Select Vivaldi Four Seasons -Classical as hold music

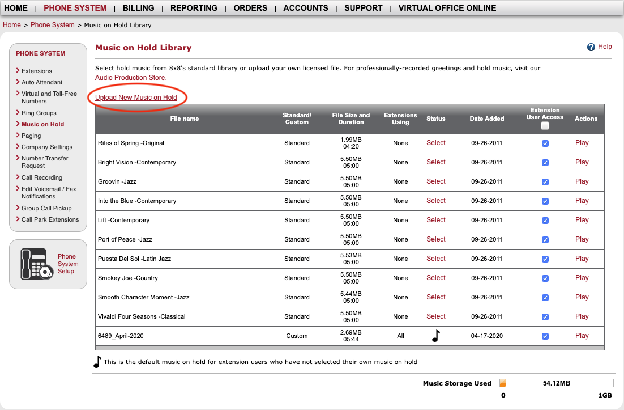click(436, 316)
